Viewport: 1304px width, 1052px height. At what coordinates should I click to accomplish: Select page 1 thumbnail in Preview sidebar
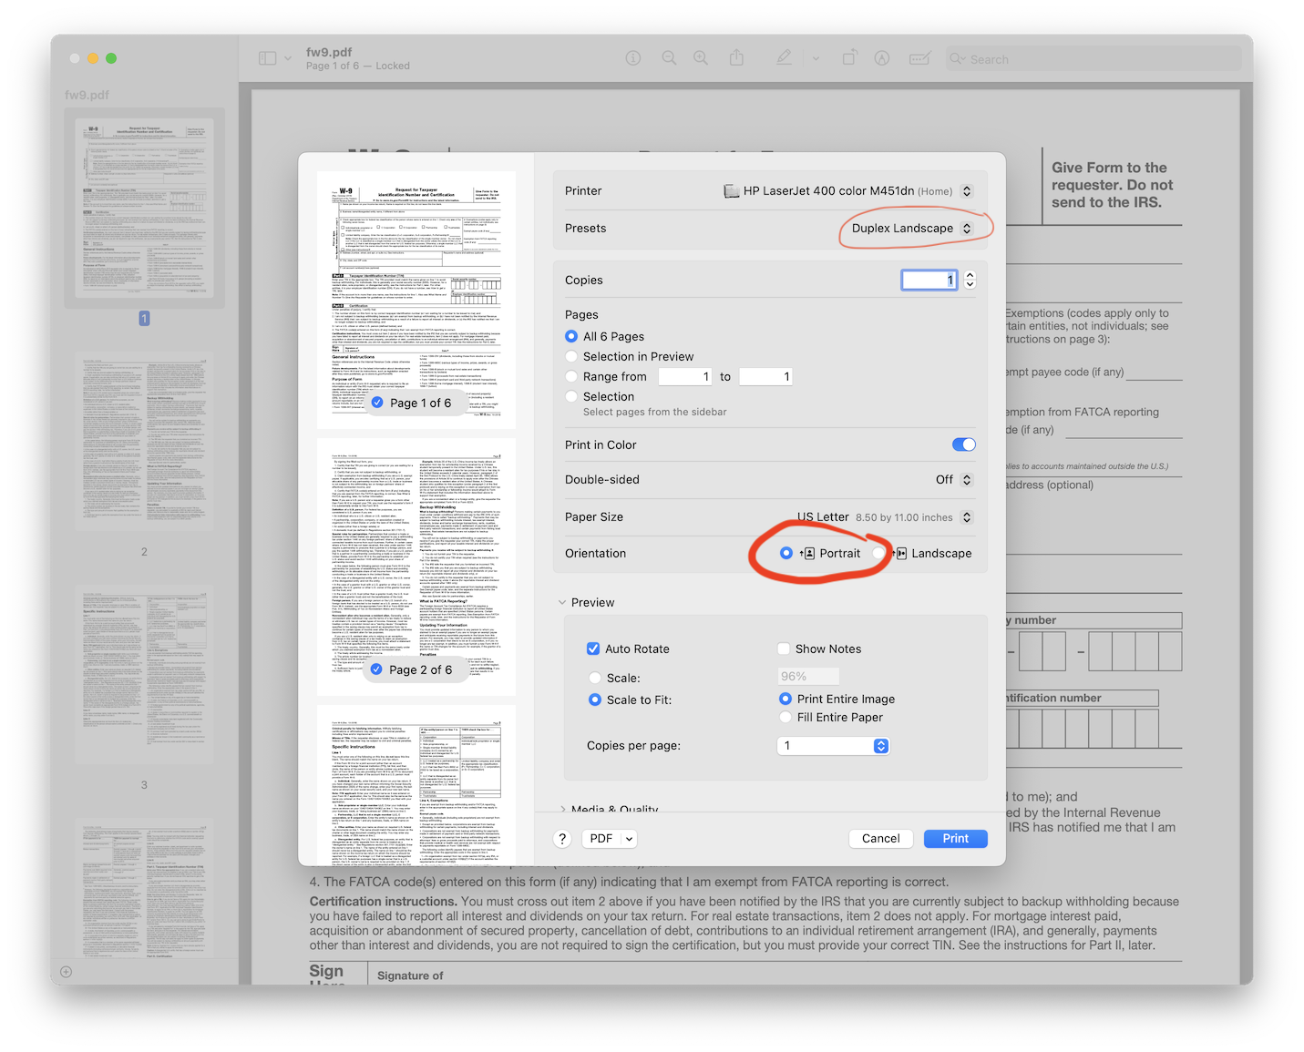(144, 208)
